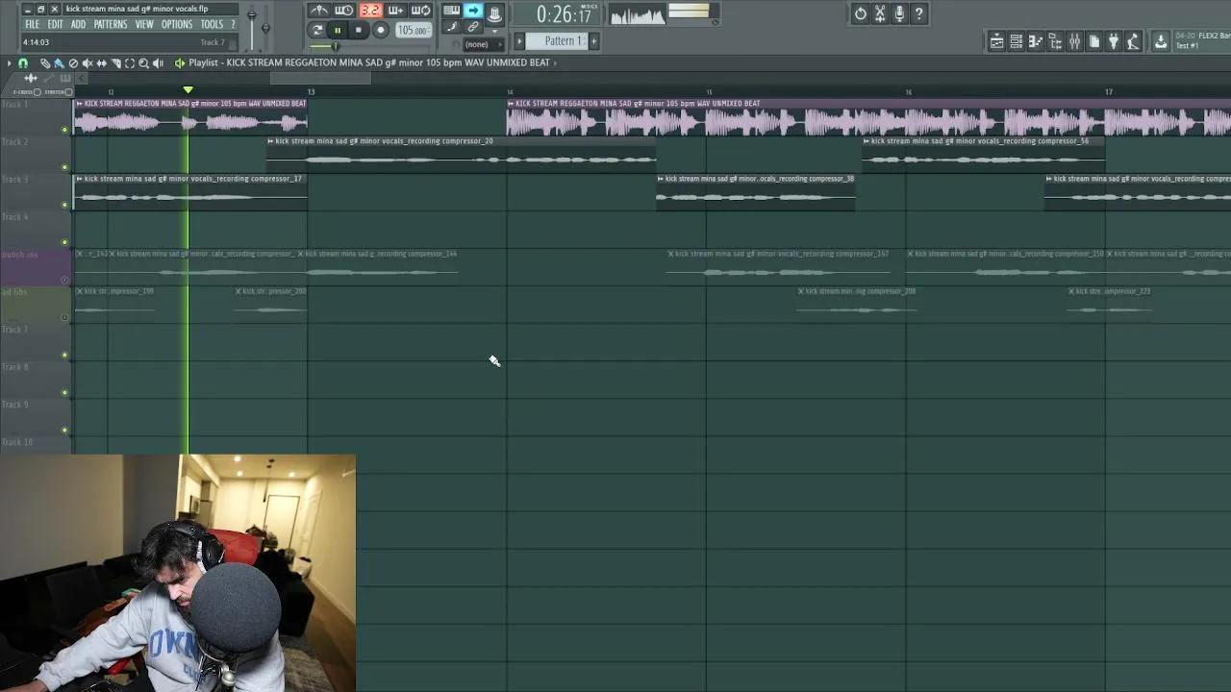Click the wait for input icon
1231x692 pixels.
[343, 11]
